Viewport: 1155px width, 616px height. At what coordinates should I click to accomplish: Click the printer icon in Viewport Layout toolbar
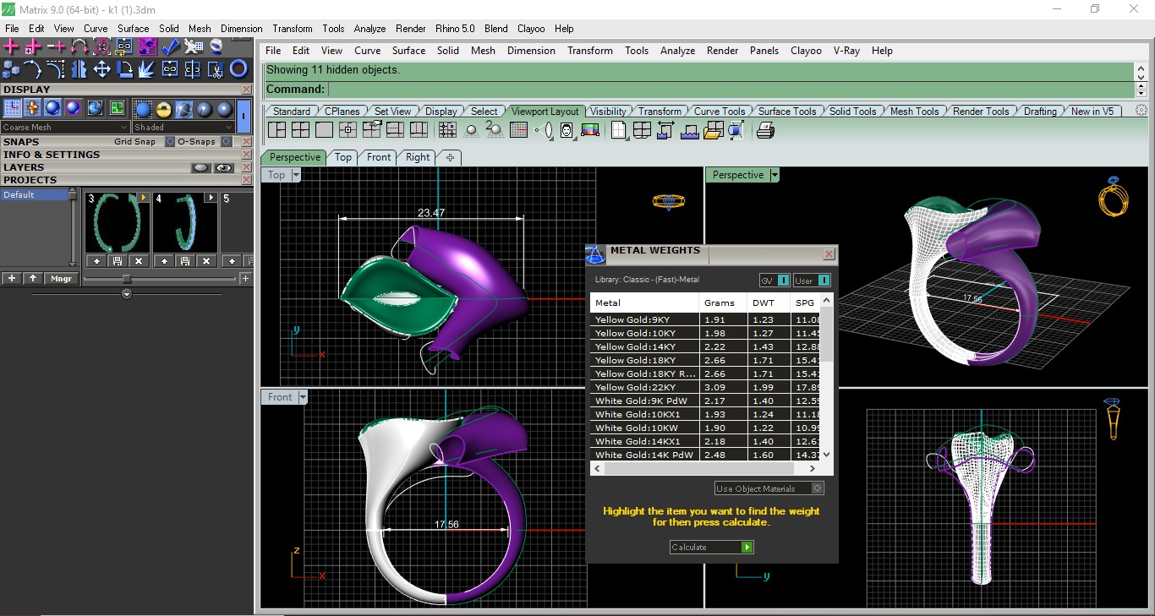click(x=765, y=130)
